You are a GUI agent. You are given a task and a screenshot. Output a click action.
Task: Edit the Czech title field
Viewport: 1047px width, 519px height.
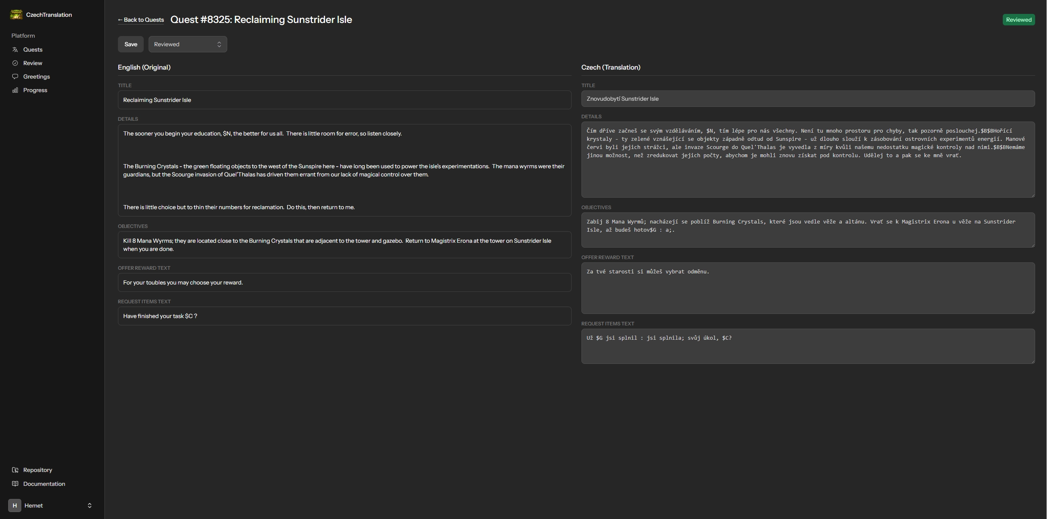[x=807, y=99]
